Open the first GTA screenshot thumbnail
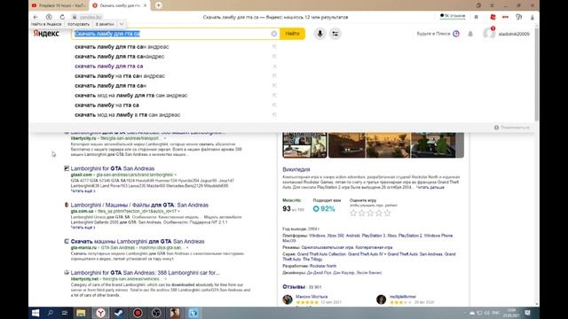Screen dimensions: 568x319 click(x=304, y=145)
